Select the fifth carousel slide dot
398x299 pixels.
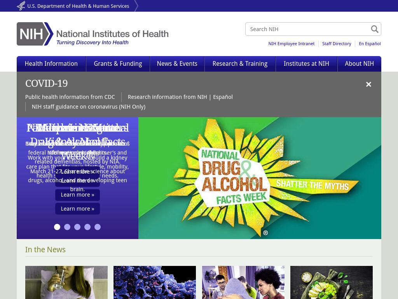click(x=98, y=227)
